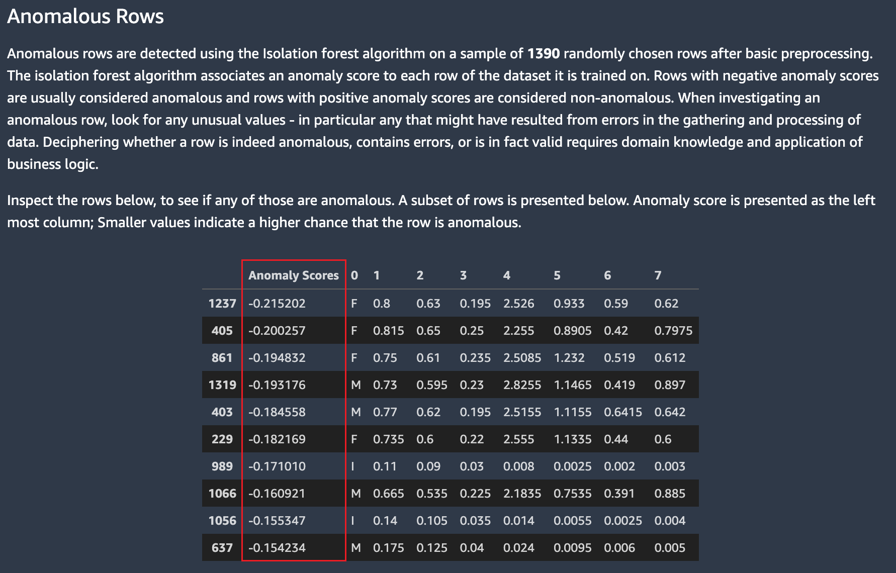This screenshot has height=573, width=896.
Task: Select the cell with value 0.7975
Action: pos(673,331)
